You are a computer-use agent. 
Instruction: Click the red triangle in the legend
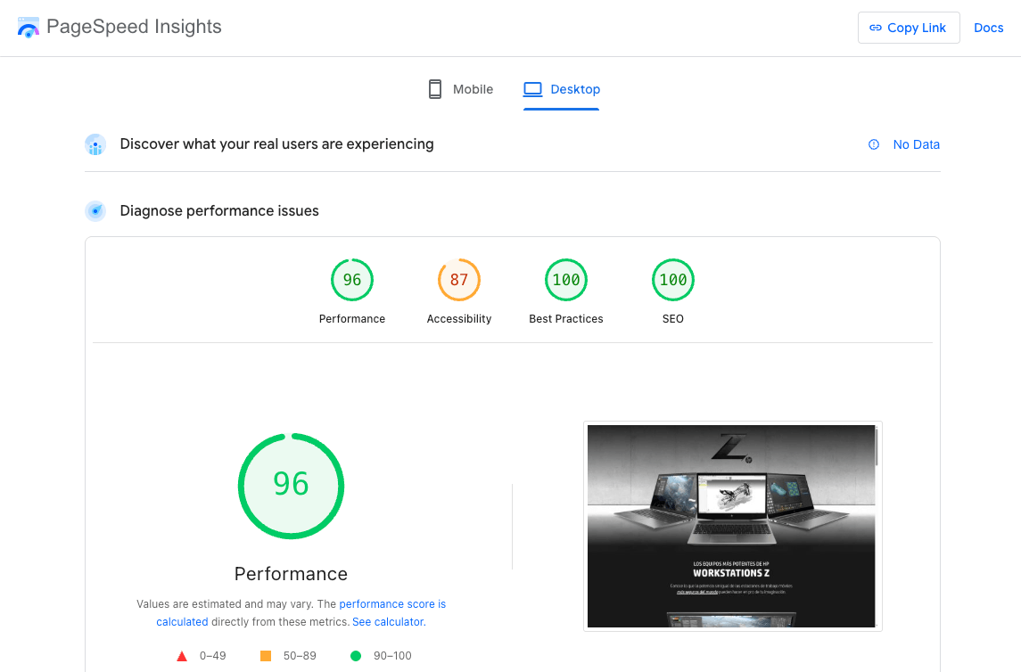(181, 655)
